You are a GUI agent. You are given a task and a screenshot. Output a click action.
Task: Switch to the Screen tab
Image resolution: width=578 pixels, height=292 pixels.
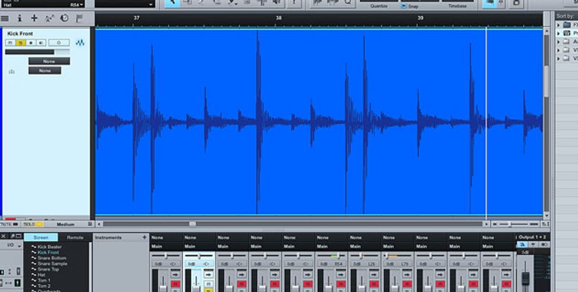41,237
